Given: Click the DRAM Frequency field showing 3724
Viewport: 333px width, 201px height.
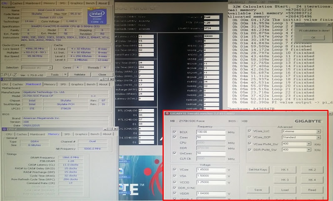Looking at the screenshot, I should (x=211, y=28).
